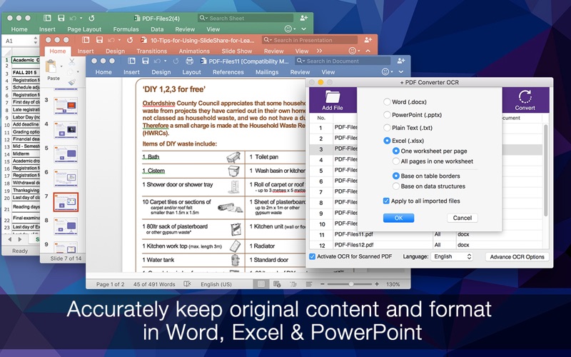The width and height of the screenshot is (571, 357).
Task: Click smiley feedback icon in Word window
Action: pyautogui.click(x=385, y=72)
